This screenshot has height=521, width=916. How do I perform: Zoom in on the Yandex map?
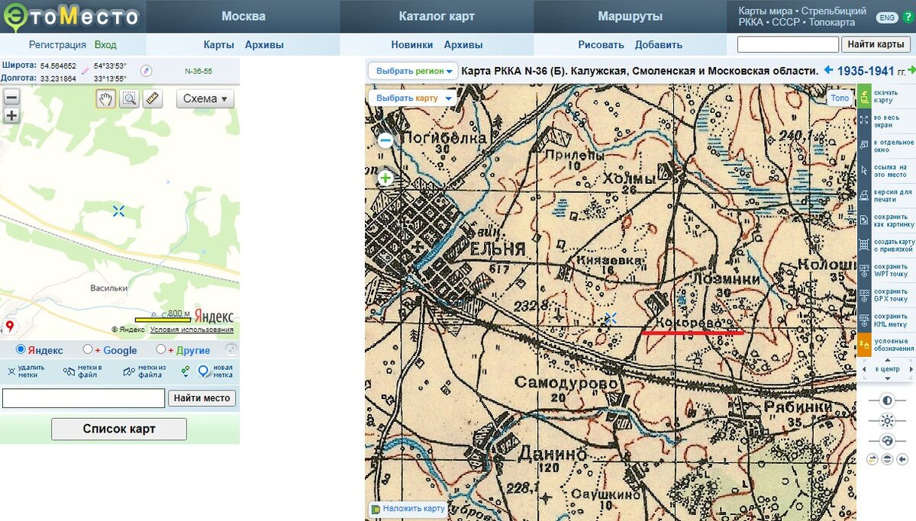click(x=11, y=116)
